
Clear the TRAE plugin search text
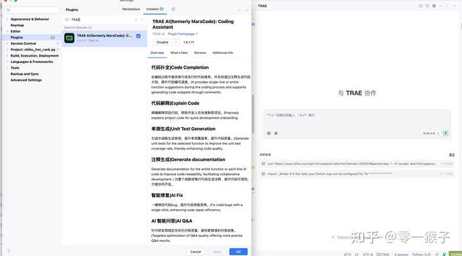tap(136, 19)
